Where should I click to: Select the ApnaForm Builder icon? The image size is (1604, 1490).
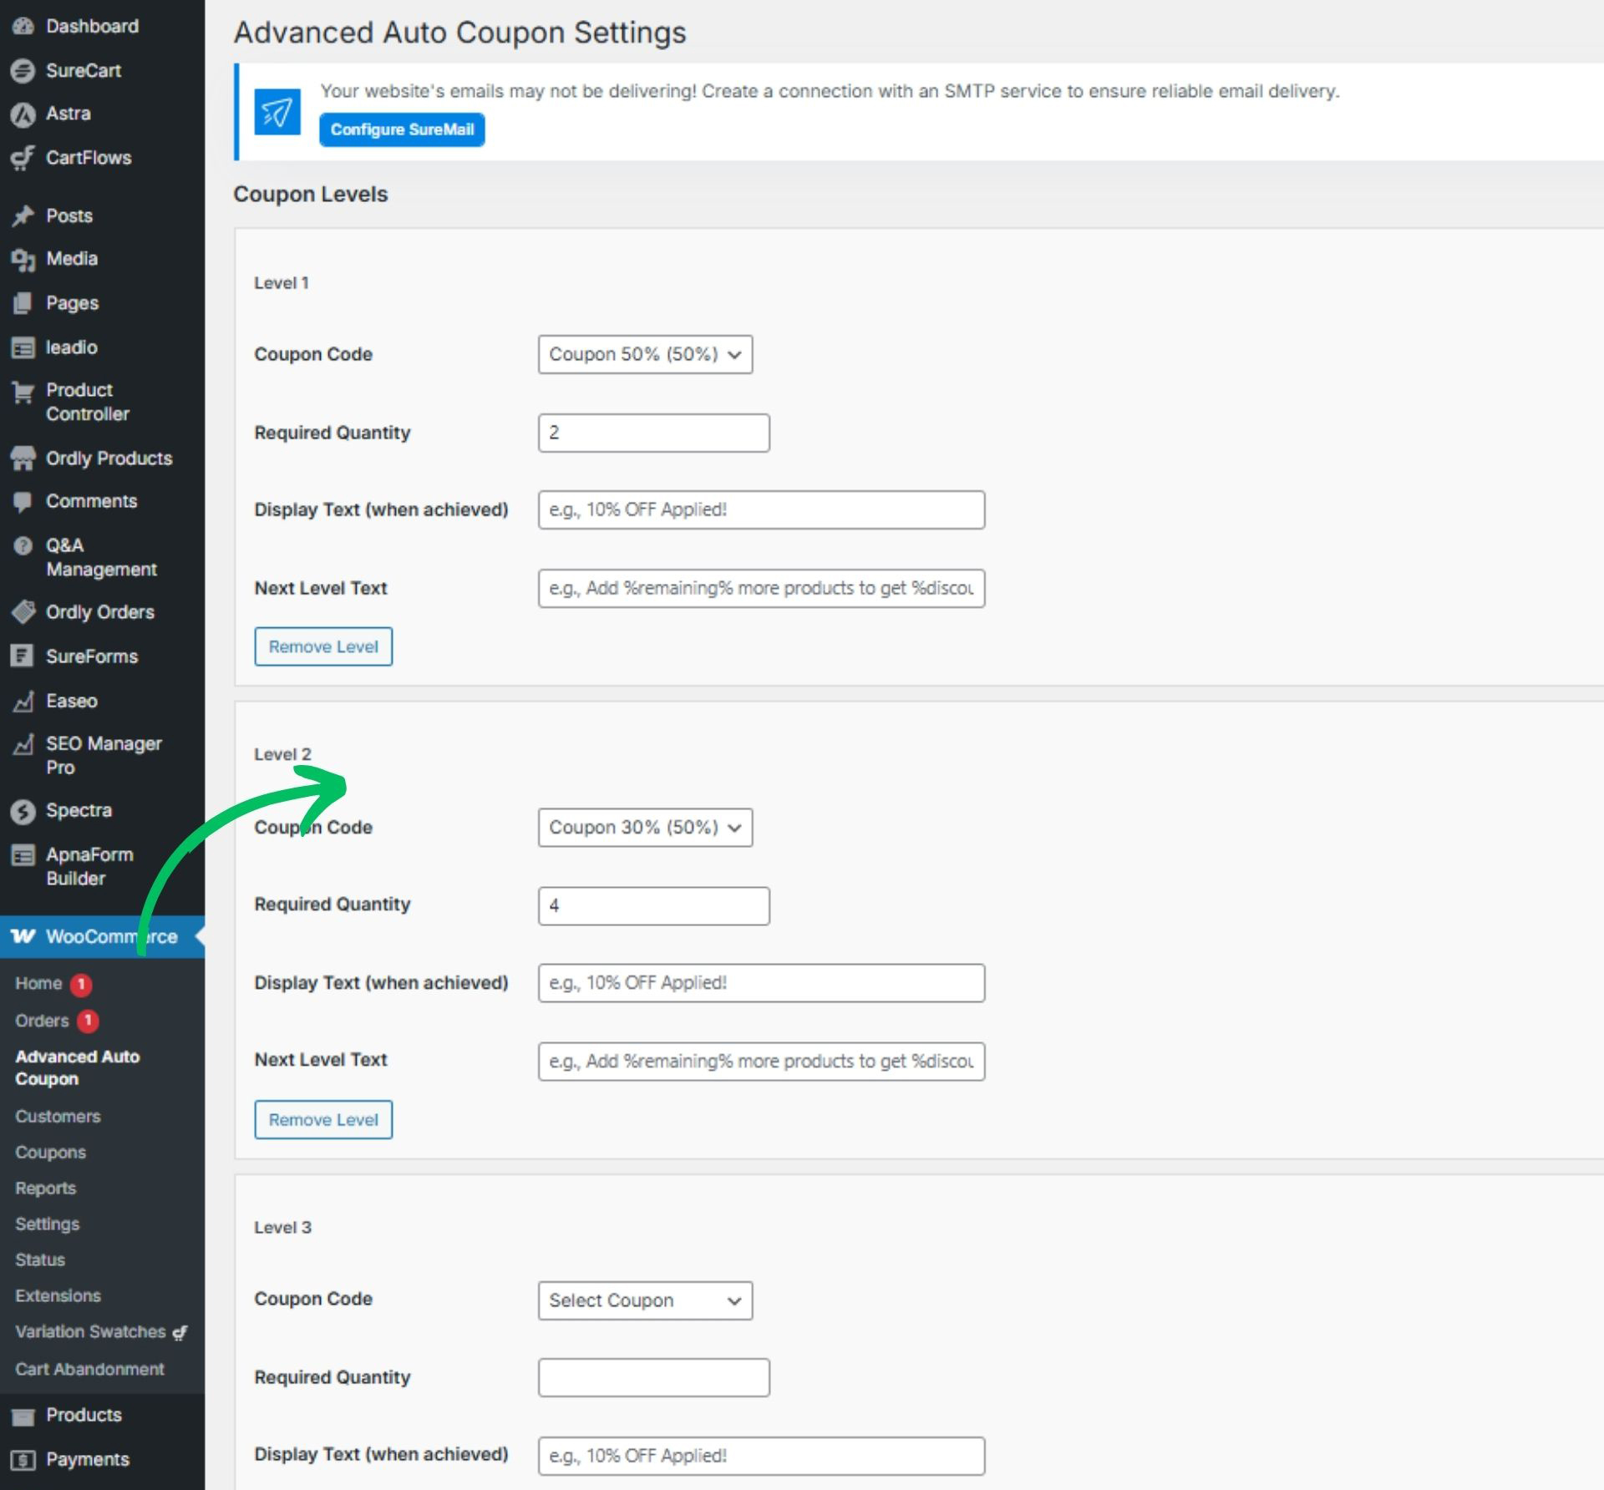coord(23,854)
